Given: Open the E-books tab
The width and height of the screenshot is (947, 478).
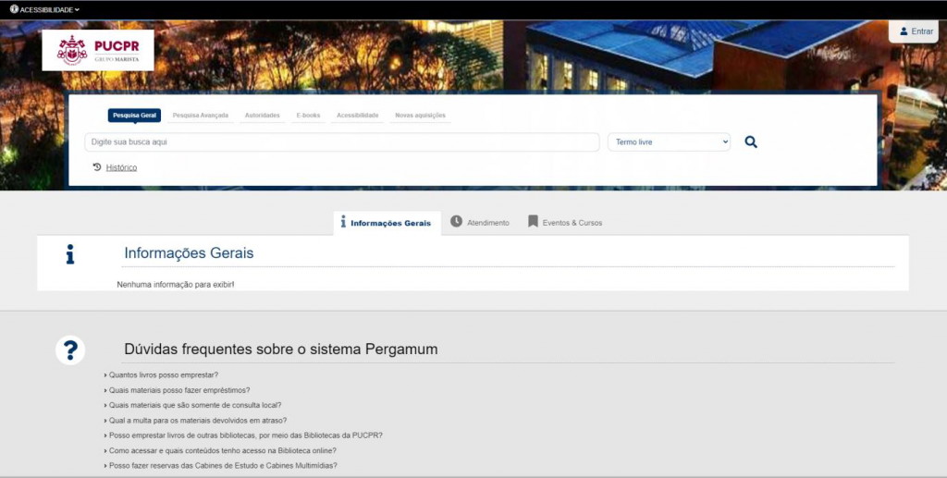Looking at the screenshot, I should (308, 116).
